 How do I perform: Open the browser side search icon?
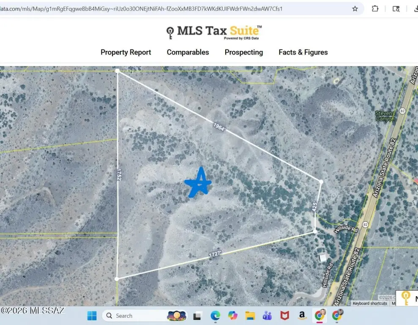396,9
